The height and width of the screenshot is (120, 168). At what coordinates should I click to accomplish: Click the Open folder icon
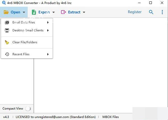(x=6, y=12)
